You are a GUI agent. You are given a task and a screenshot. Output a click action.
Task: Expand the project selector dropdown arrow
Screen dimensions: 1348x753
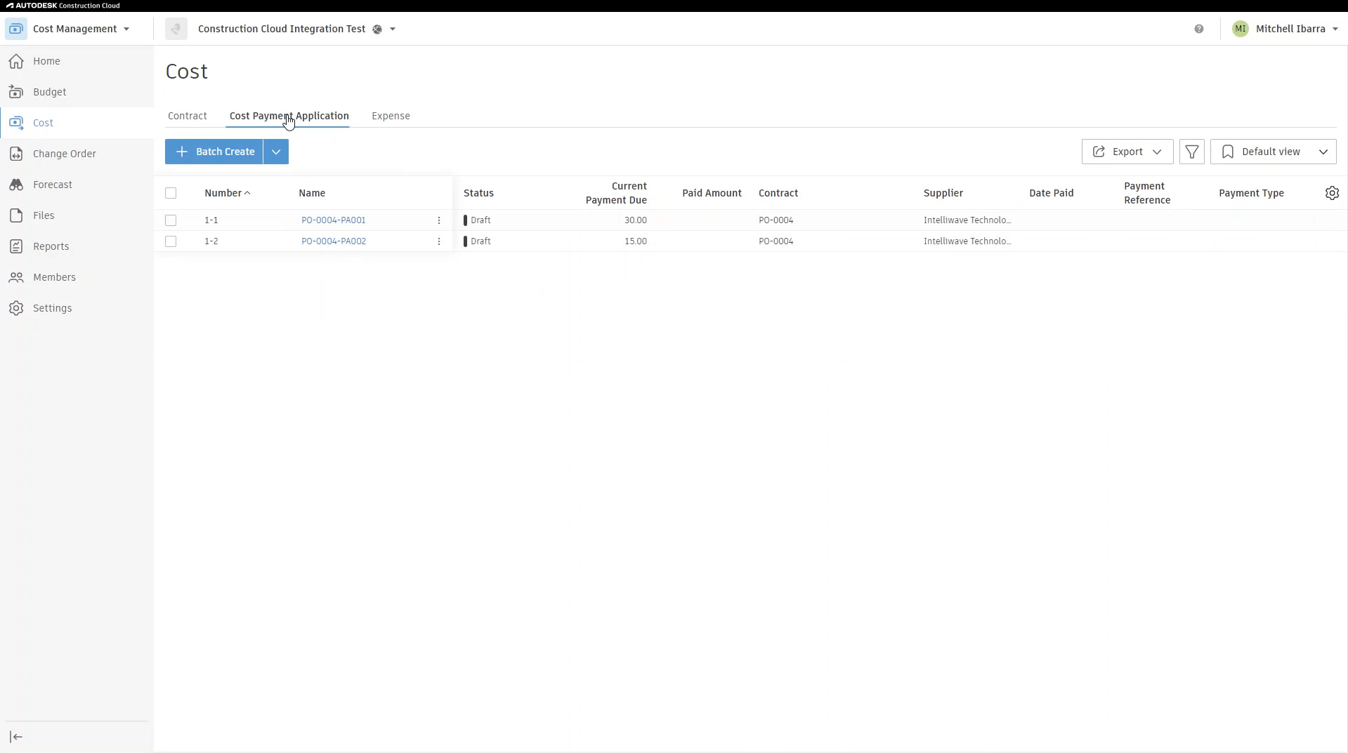click(393, 29)
